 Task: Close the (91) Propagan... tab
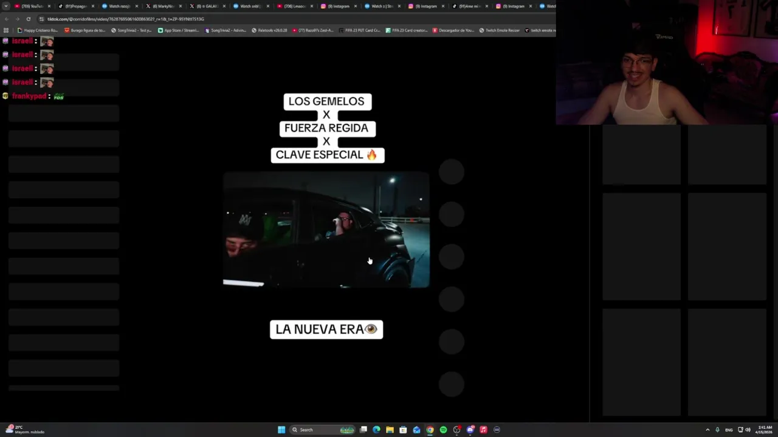(x=93, y=6)
